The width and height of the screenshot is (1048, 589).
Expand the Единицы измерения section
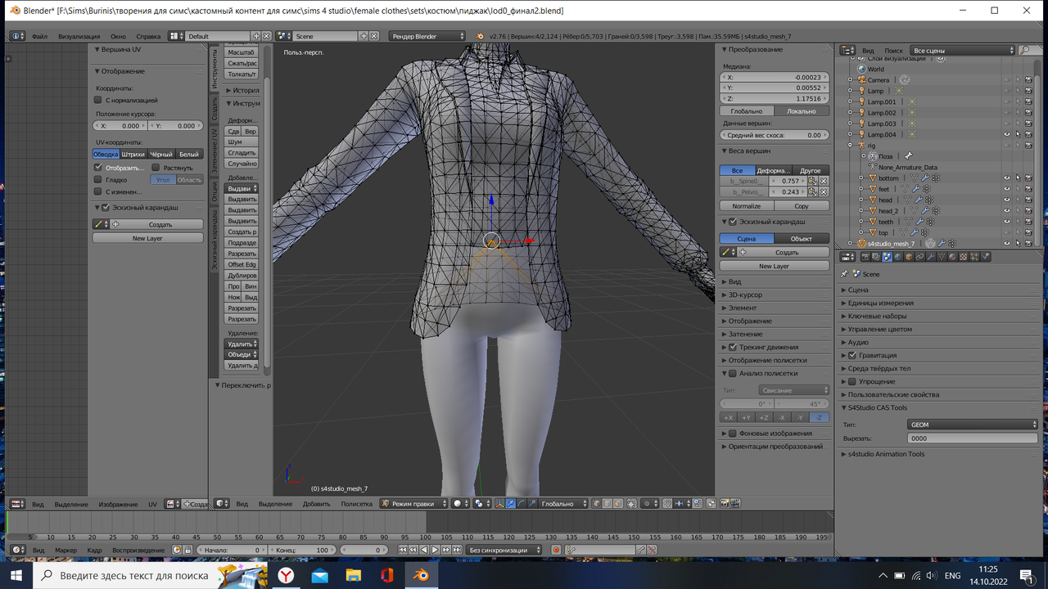point(880,303)
